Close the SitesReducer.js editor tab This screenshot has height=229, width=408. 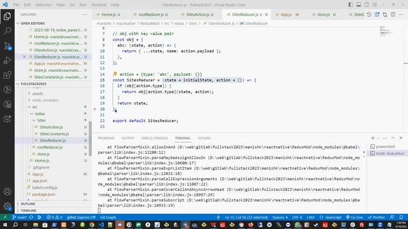[x=266, y=15]
